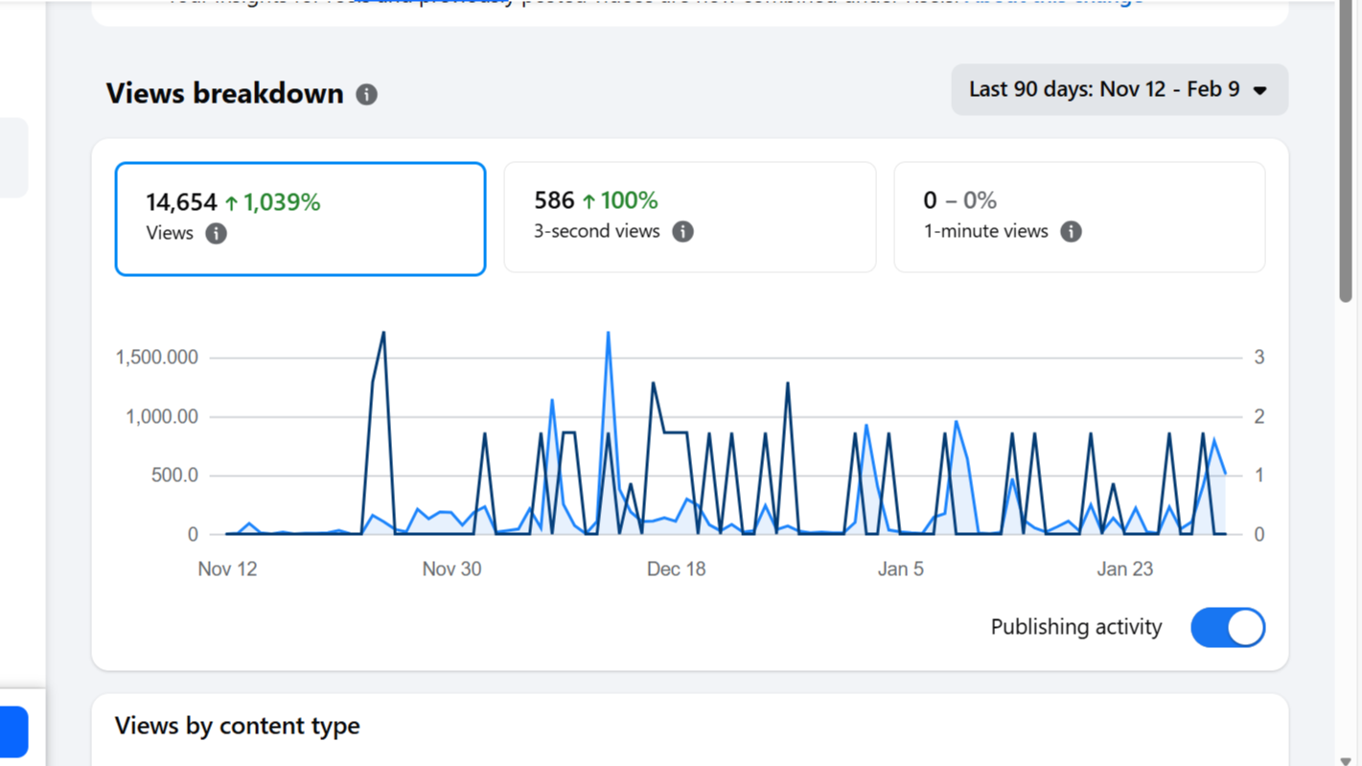Screen dimensions: 1362x766
Task: Click info icon beside 1-minute views
Action: point(1071,231)
